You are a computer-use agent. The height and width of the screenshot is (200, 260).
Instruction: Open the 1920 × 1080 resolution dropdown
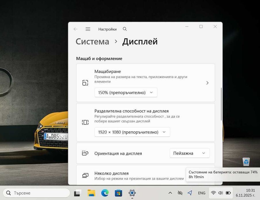click(x=132, y=132)
